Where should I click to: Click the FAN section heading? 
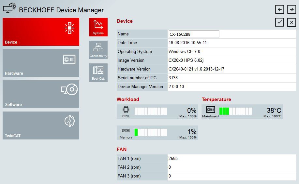tap(122, 150)
